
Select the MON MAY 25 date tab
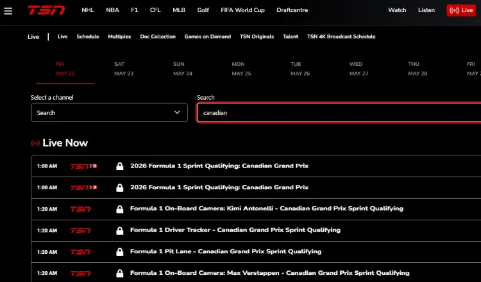(241, 69)
